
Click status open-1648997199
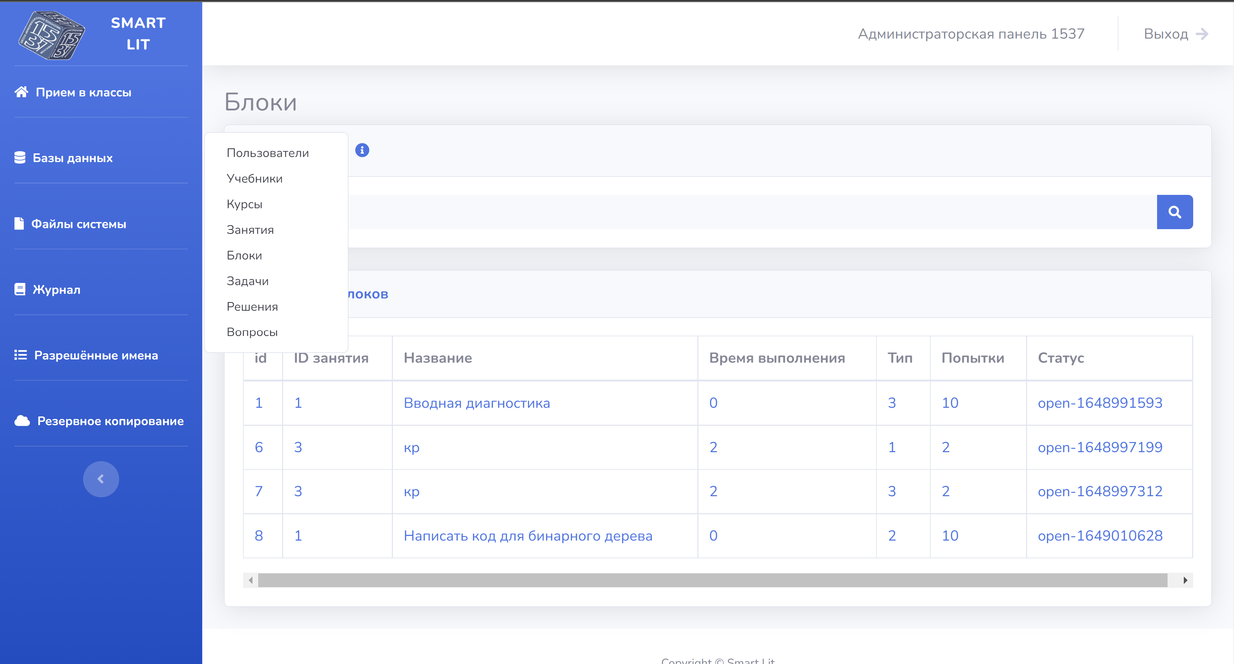coord(1100,447)
